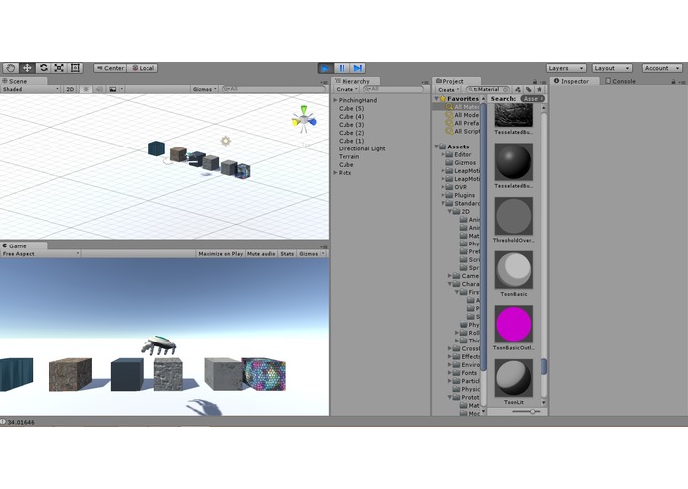The image size is (688, 489).
Task: Select All Scripts favorite search
Action: pos(462,131)
